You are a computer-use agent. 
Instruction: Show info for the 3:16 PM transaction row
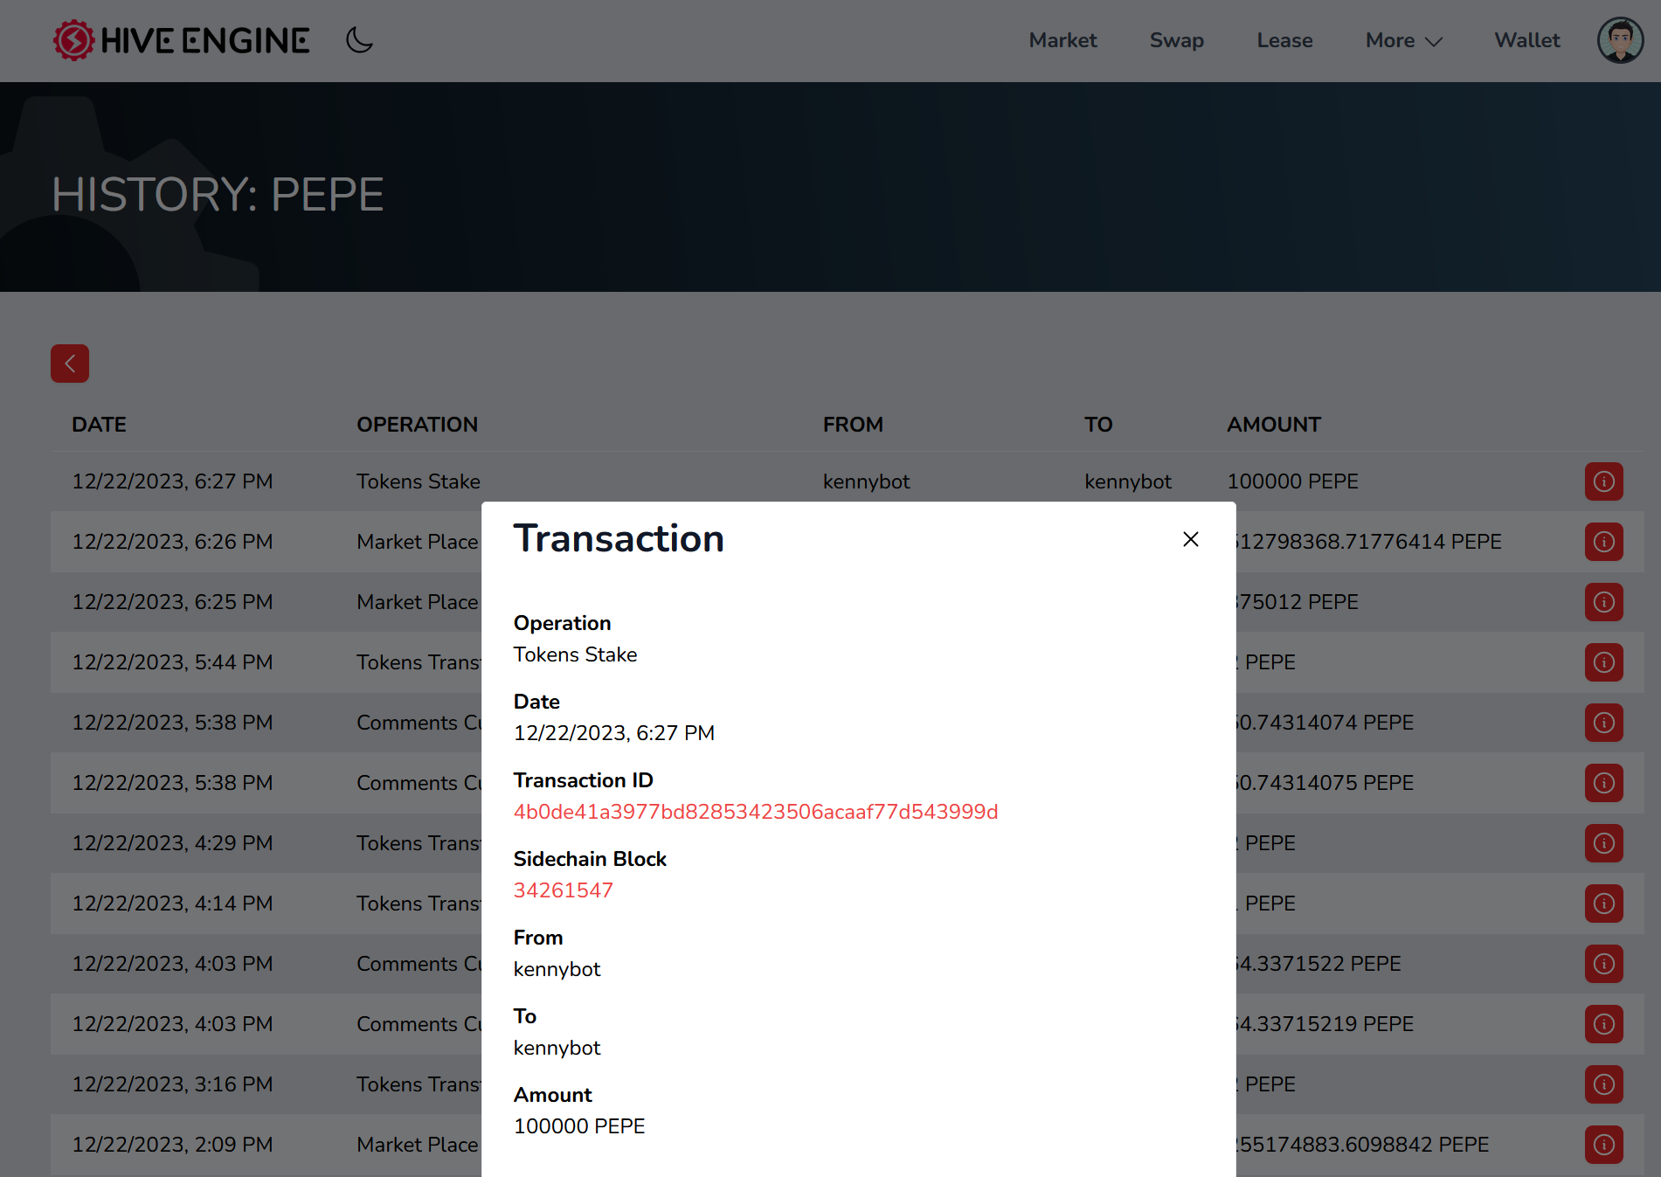pyautogui.click(x=1603, y=1084)
